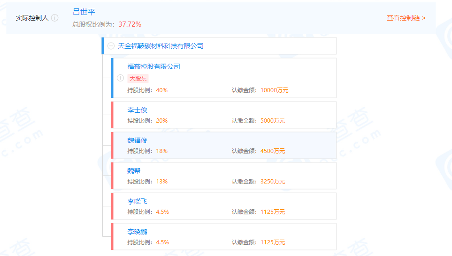The width and height of the screenshot is (452, 256).
Task: Click the 大股东 tag badge
Action: coord(138,78)
